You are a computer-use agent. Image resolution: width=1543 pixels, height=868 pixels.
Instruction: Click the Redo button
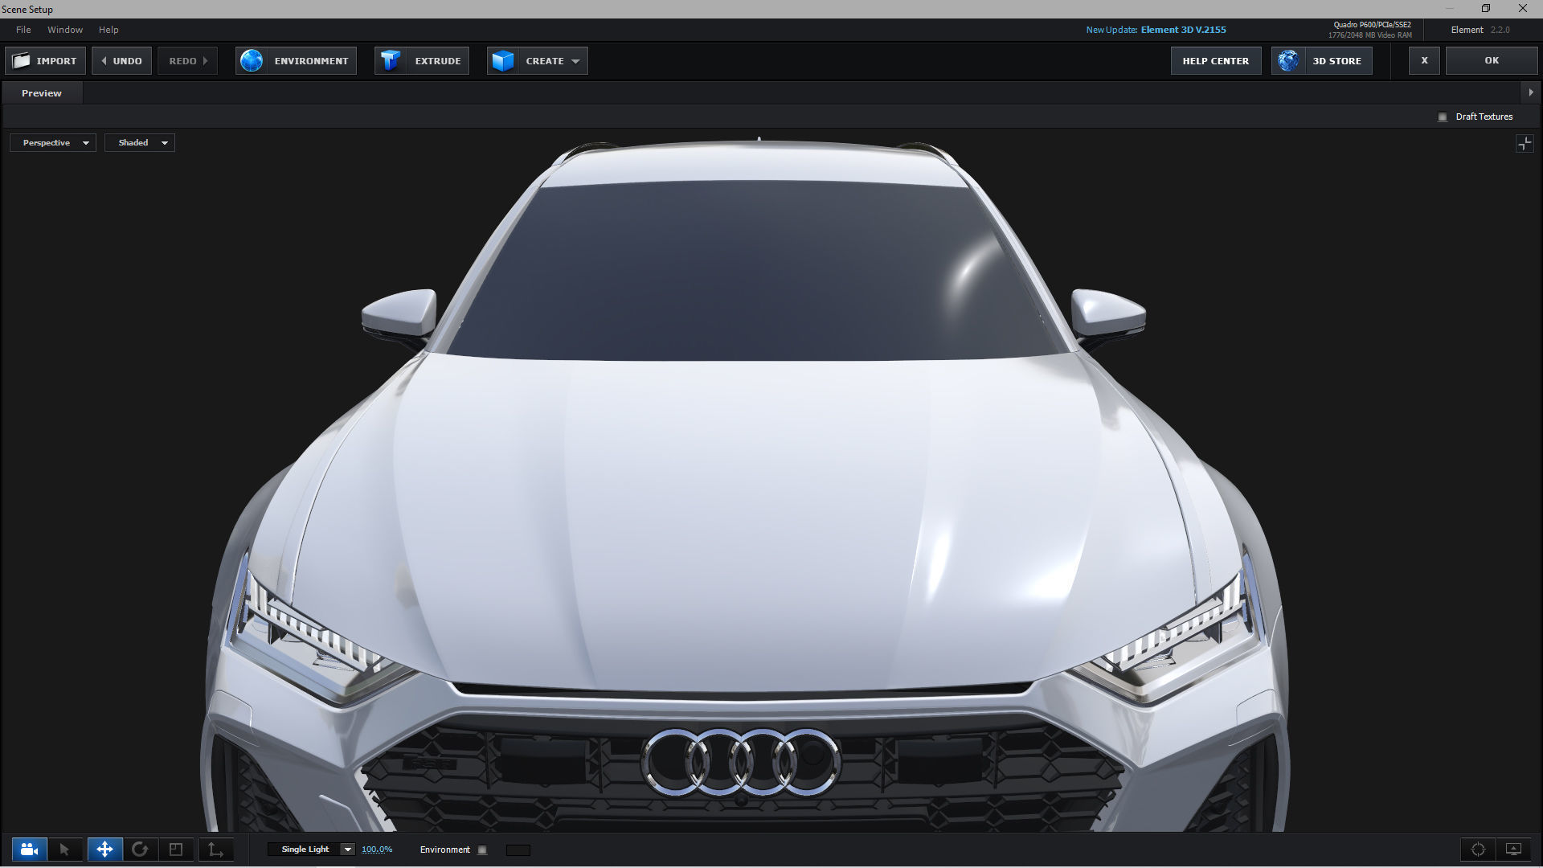click(x=188, y=61)
